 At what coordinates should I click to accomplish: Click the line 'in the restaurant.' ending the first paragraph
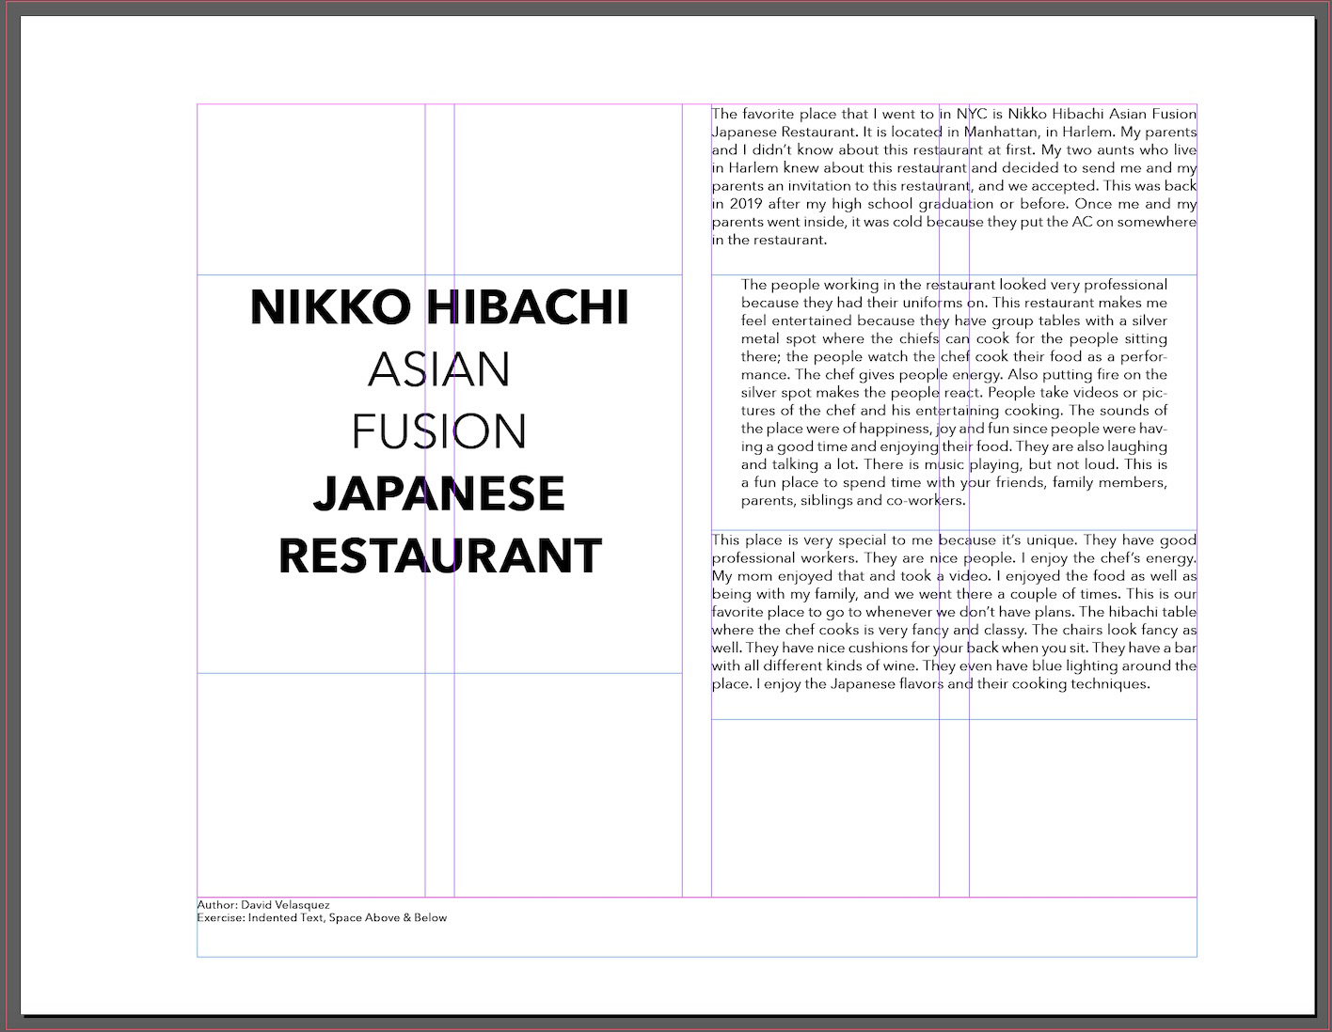point(769,240)
